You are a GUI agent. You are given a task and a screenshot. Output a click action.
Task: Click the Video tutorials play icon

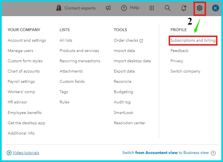[9, 153]
